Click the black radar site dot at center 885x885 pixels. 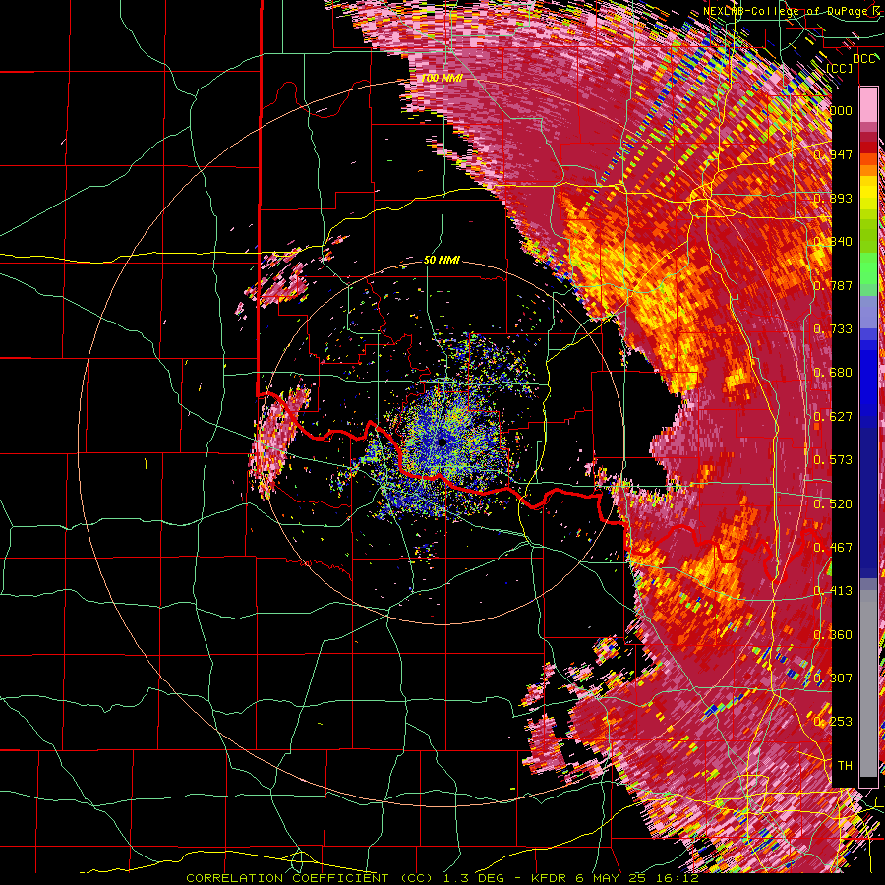pos(442,442)
